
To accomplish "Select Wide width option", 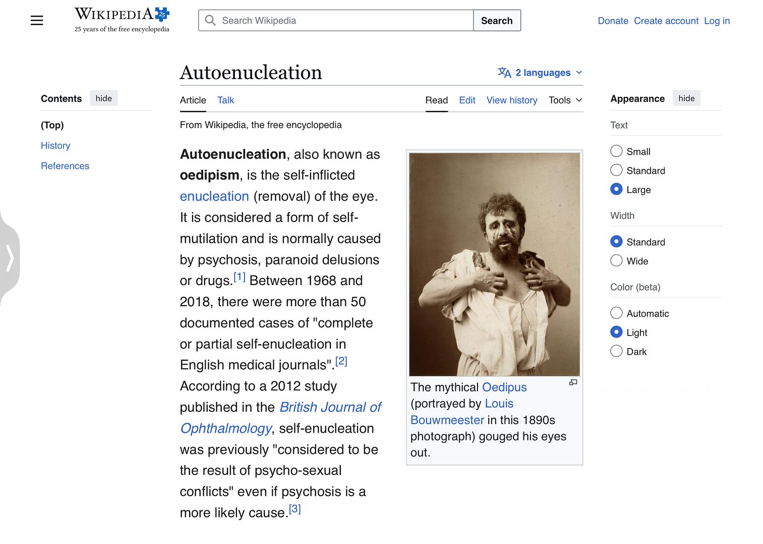I will coord(616,261).
